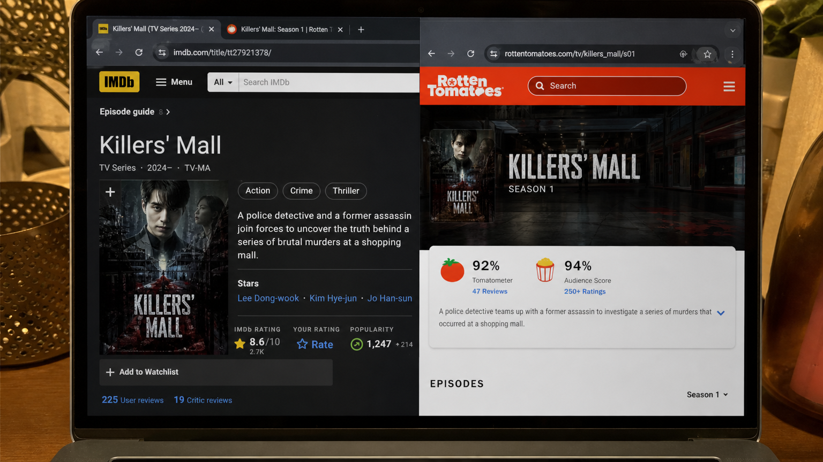This screenshot has width=823, height=462.
Task: Open the 47 Reviews link
Action: point(490,291)
